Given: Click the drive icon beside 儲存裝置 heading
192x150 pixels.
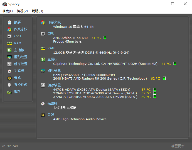Looking at the screenshot, I should tap(43, 85).
